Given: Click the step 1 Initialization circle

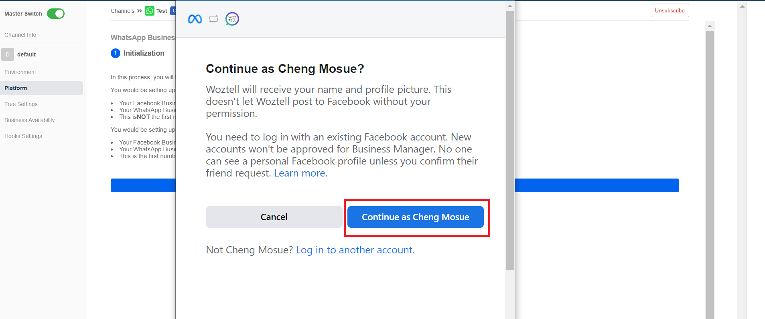Looking at the screenshot, I should tap(116, 53).
